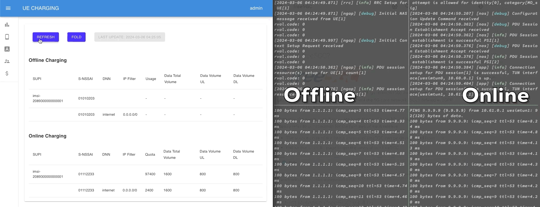Select online charging imsi-208930000000001 row
This screenshot has width=540, height=207.
point(48,174)
